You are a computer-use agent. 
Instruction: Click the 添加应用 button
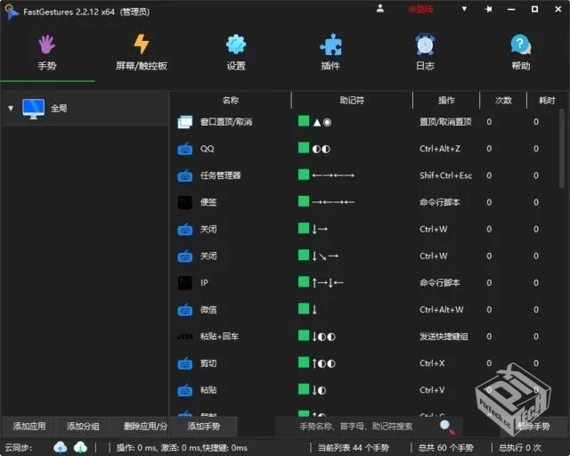tap(29, 427)
